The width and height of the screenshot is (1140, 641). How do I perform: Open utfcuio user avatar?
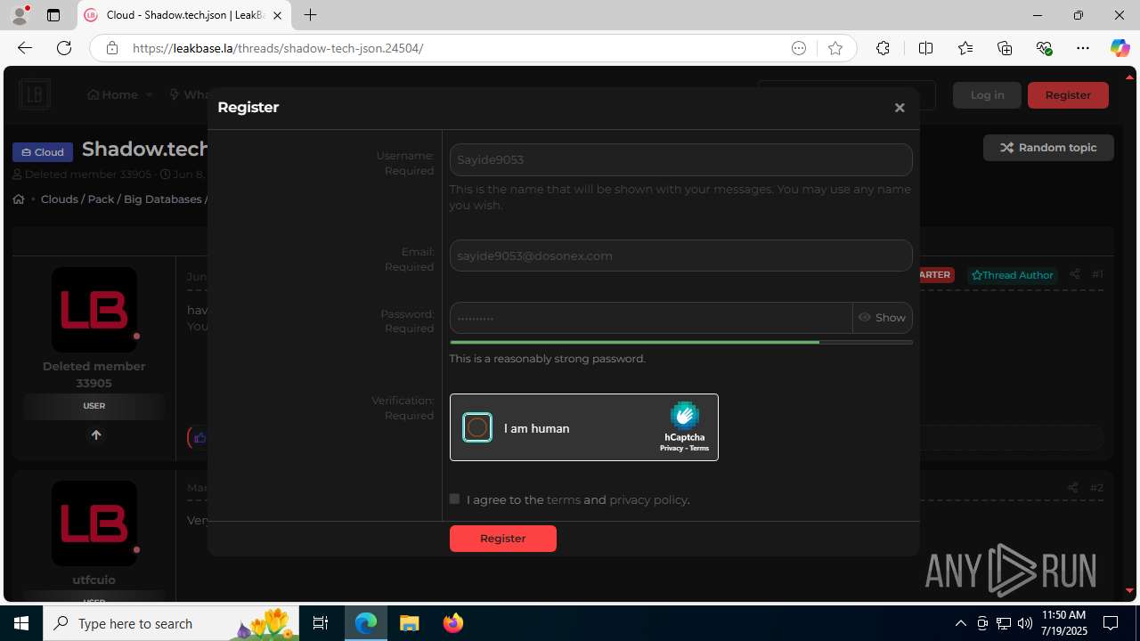pos(94,523)
